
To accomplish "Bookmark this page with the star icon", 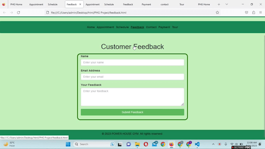I will (x=217, y=12).
